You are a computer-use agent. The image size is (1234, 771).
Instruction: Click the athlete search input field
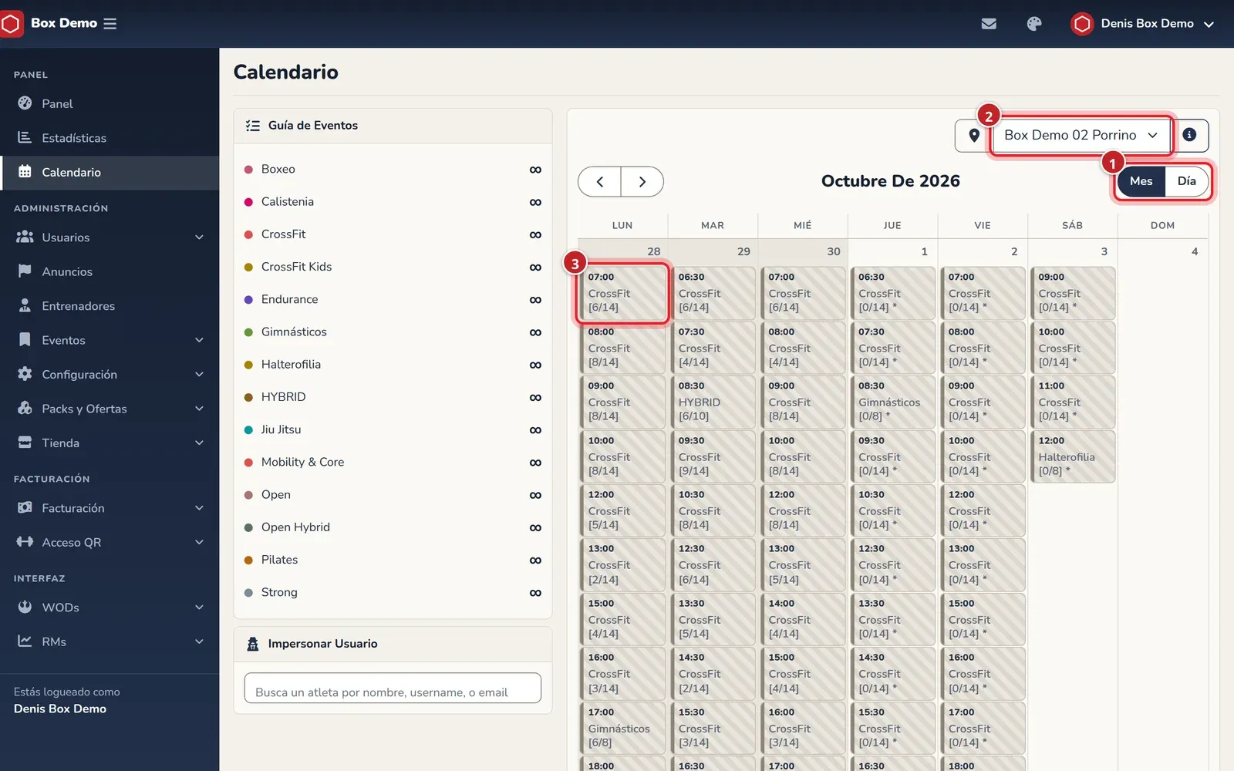click(393, 689)
